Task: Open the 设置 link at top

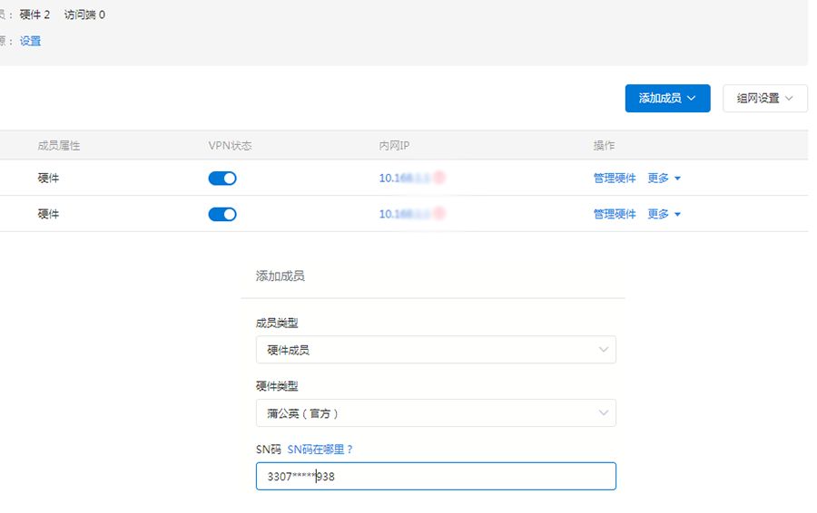Action: (x=30, y=41)
